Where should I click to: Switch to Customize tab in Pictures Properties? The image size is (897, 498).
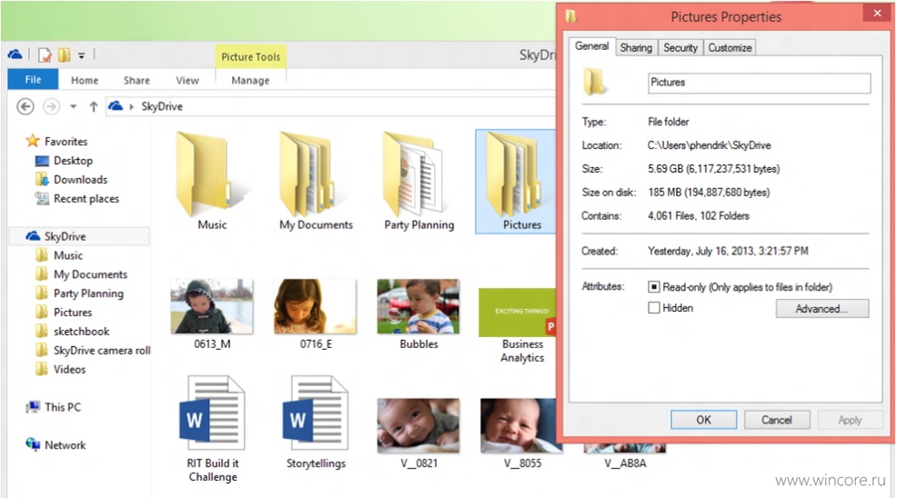point(730,48)
